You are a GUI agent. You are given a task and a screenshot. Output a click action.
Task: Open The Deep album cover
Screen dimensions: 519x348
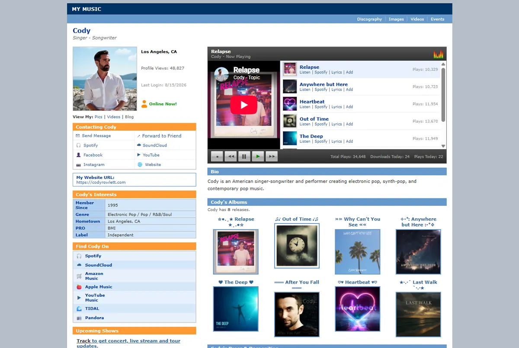click(236, 309)
